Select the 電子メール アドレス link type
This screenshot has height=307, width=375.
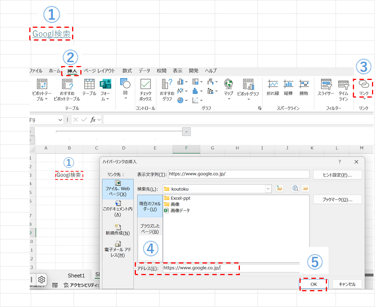tap(118, 249)
